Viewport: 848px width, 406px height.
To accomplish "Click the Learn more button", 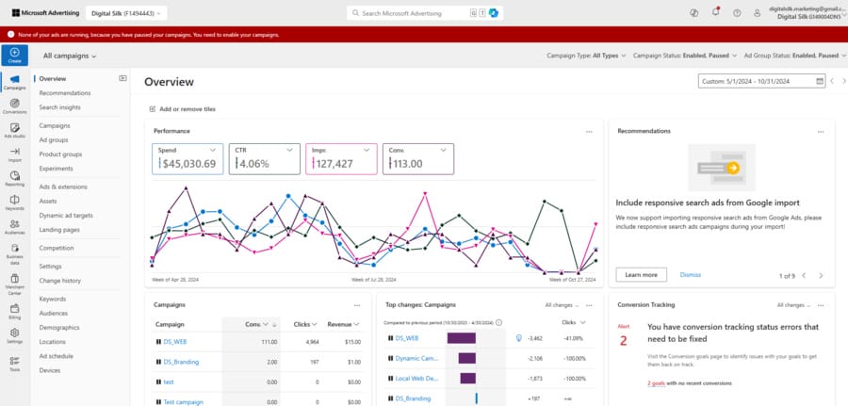I will click(641, 275).
